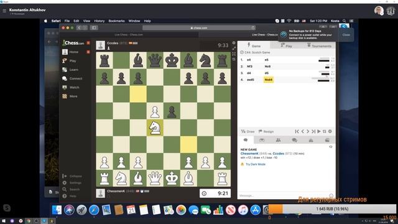Open Connect in the Chess.com sidebar
Image resolution: width=398 pixels, height=224 pixels.
click(76, 78)
